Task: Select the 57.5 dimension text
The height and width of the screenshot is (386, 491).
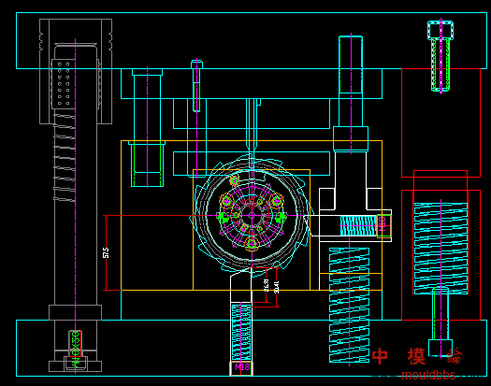Action: pyautogui.click(x=106, y=252)
